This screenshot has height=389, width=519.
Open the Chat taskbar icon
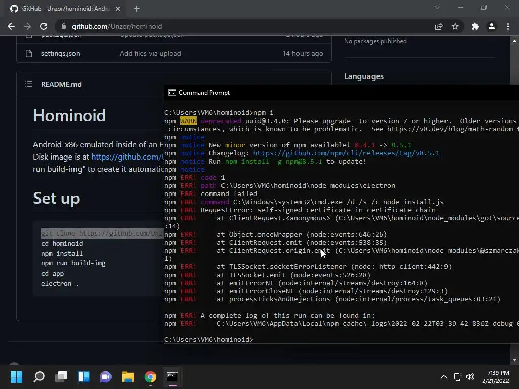click(105, 377)
